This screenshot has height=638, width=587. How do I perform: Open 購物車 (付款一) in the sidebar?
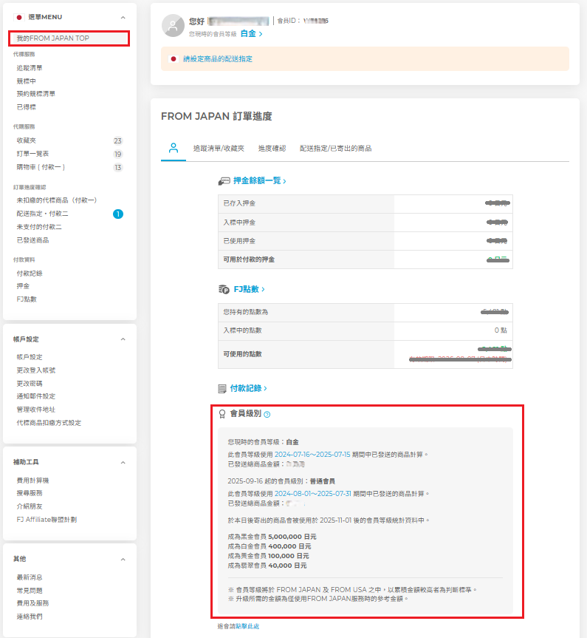coord(41,167)
